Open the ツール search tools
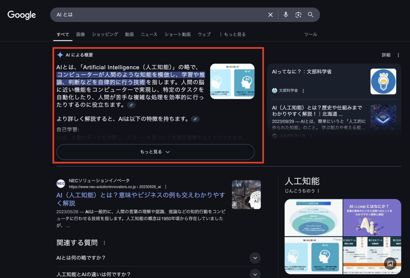Screen dimensions: 410x278 coord(310,34)
